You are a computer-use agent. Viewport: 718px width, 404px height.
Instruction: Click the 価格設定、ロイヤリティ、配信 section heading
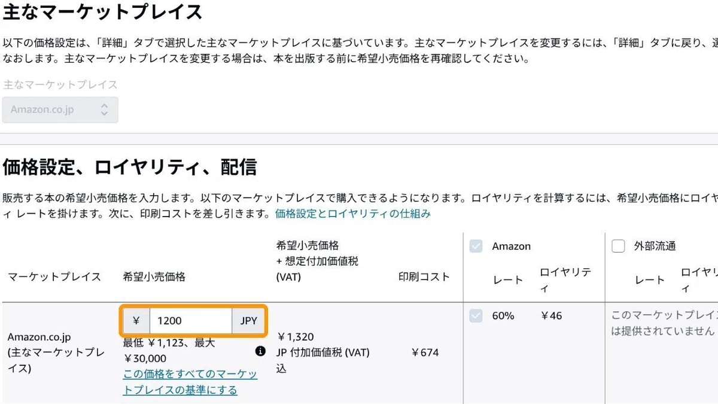[130, 167]
